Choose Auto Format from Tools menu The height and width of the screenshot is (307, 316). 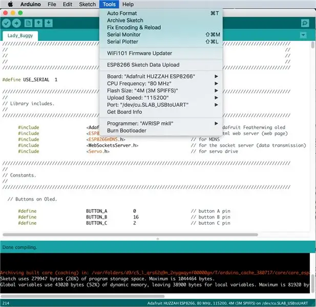[161, 13]
